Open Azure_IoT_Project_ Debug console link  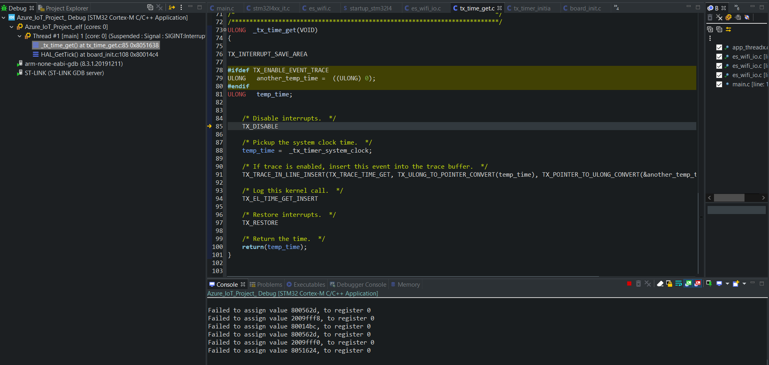click(292, 294)
